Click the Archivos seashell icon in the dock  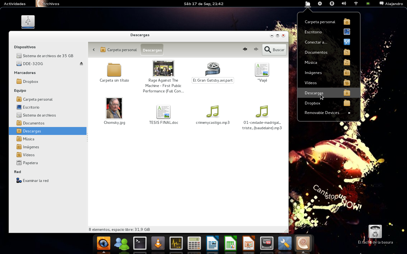[x=303, y=244]
